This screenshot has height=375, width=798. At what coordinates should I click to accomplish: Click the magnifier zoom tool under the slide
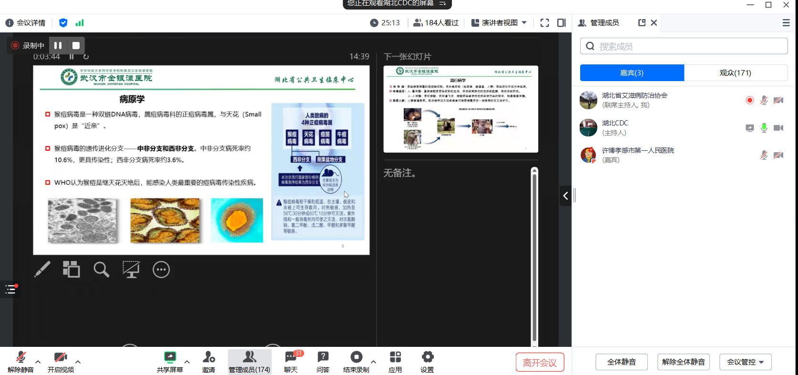coord(101,270)
